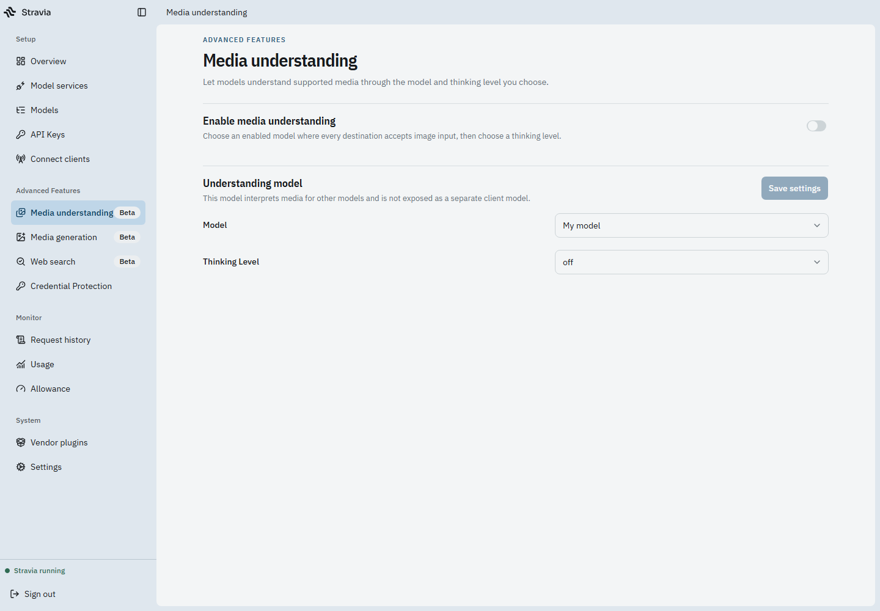Viewport: 880px width, 611px height.
Task: Click the Vendor plugins box icon
Action: [21, 442]
